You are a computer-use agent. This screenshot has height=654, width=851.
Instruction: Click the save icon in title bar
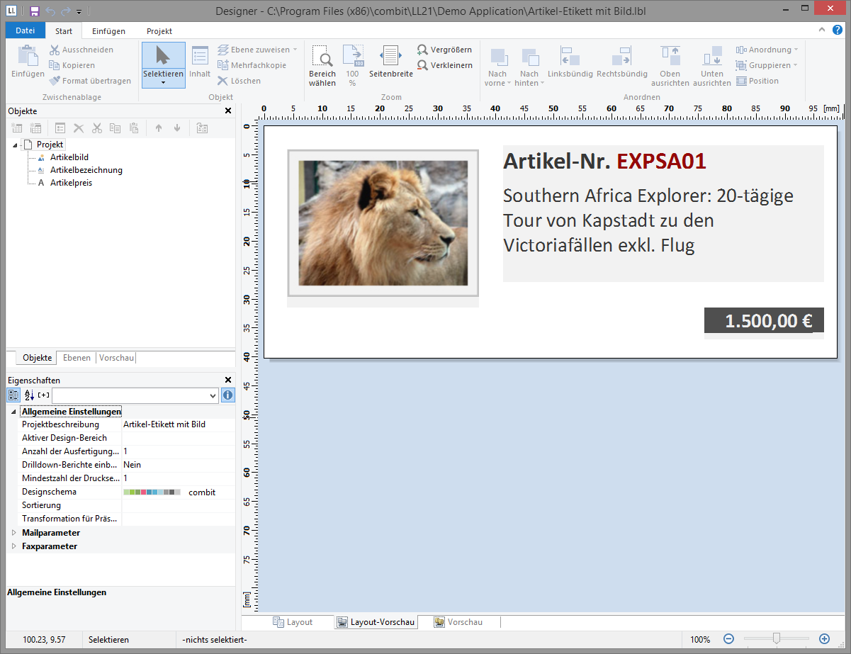tap(34, 11)
